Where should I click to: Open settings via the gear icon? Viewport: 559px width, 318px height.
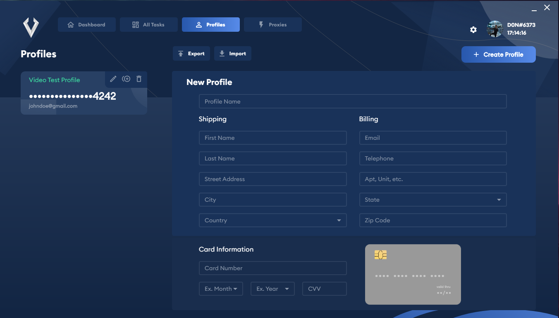(473, 30)
